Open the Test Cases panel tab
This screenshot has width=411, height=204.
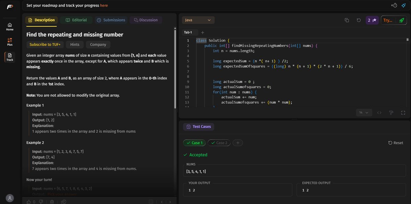click(199, 126)
